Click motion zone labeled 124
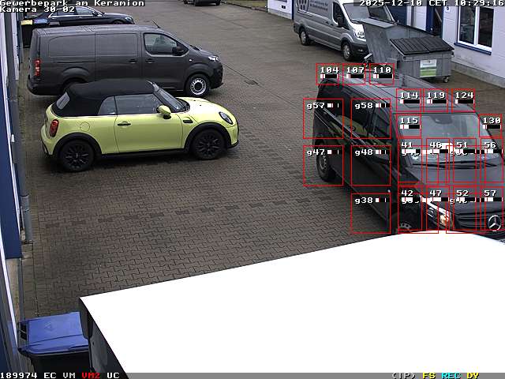Screen dimensions: 505x379 click(x=464, y=99)
